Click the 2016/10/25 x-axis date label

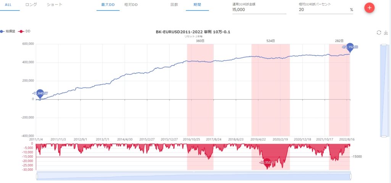191,140
